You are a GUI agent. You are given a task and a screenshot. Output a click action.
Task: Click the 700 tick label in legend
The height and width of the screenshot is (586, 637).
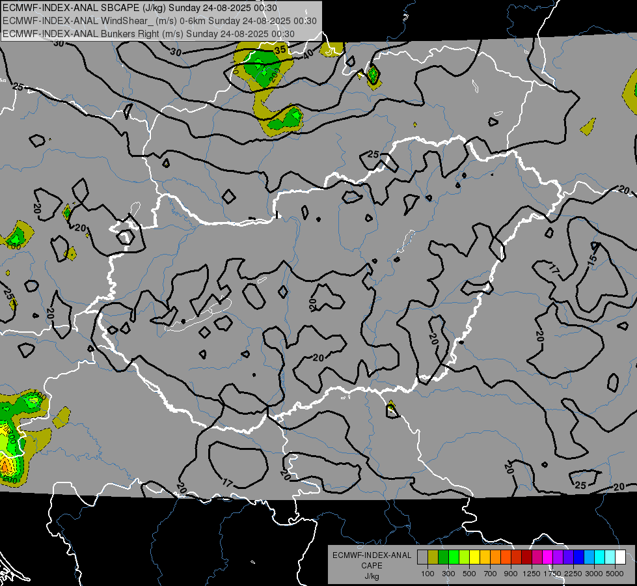click(491, 574)
